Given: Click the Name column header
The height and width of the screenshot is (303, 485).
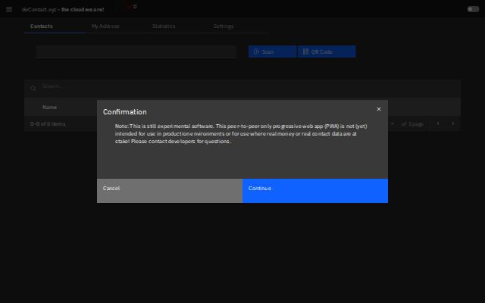Looking at the screenshot, I should (x=49, y=108).
